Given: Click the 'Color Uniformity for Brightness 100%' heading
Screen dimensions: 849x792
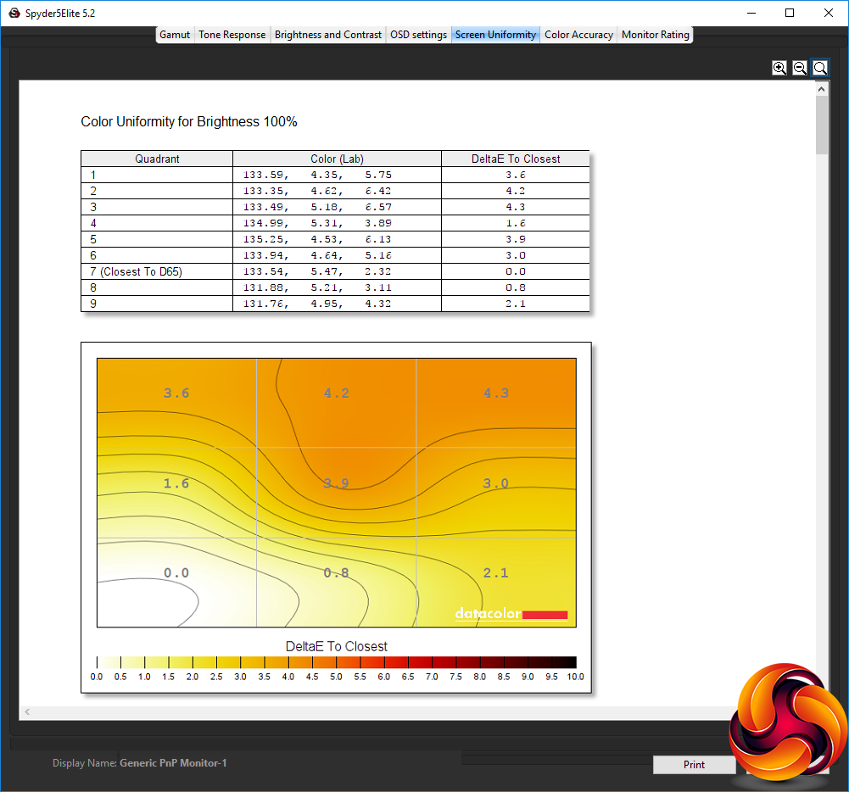Looking at the screenshot, I should (x=189, y=122).
